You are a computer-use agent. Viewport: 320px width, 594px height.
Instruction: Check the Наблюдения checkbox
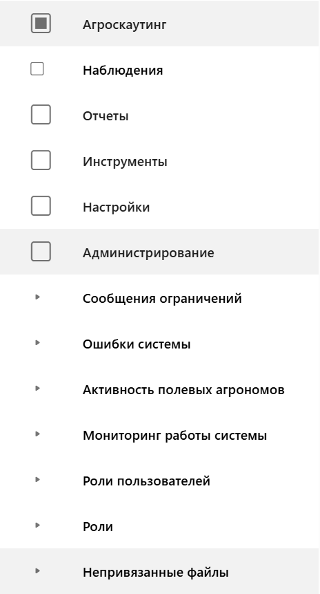(x=37, y=69)
